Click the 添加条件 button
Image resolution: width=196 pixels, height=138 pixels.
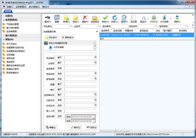coord(51,37)
